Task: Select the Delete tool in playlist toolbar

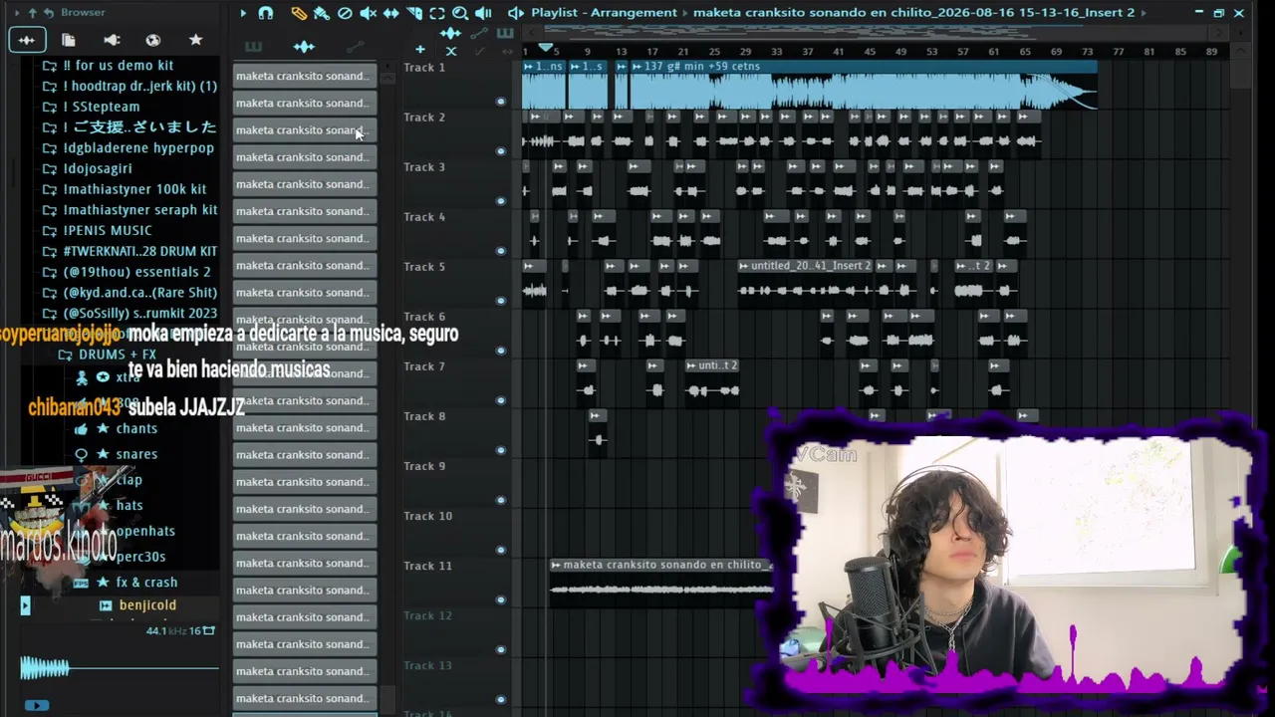Action: click(x=345, y=13)
